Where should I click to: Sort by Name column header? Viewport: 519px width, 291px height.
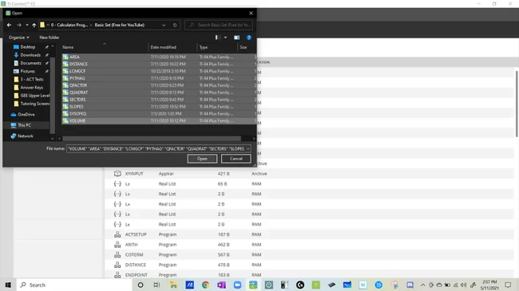tap(105, 47)
